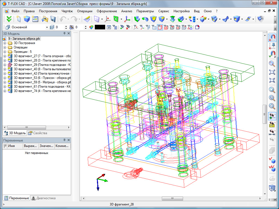Click the Имя column header
Screen dimensions: 279x209
click(15, 146)
